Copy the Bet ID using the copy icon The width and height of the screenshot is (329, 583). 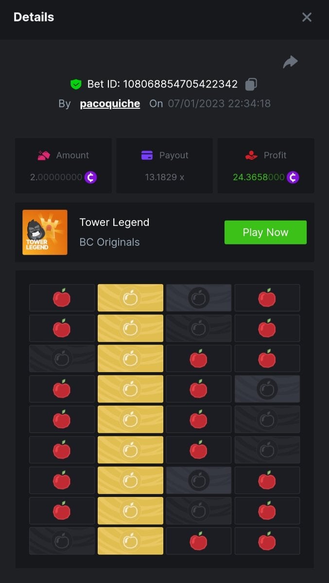click(251, 84)
